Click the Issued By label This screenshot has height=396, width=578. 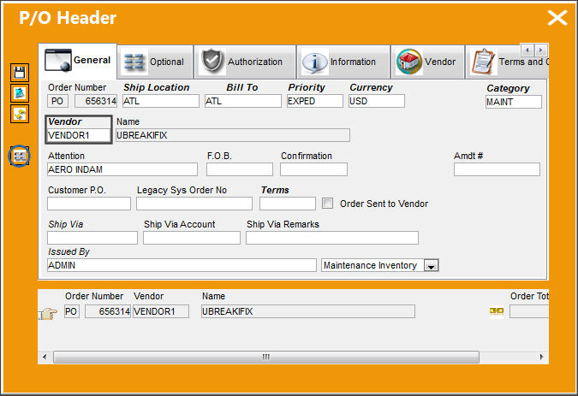[69, 251]
